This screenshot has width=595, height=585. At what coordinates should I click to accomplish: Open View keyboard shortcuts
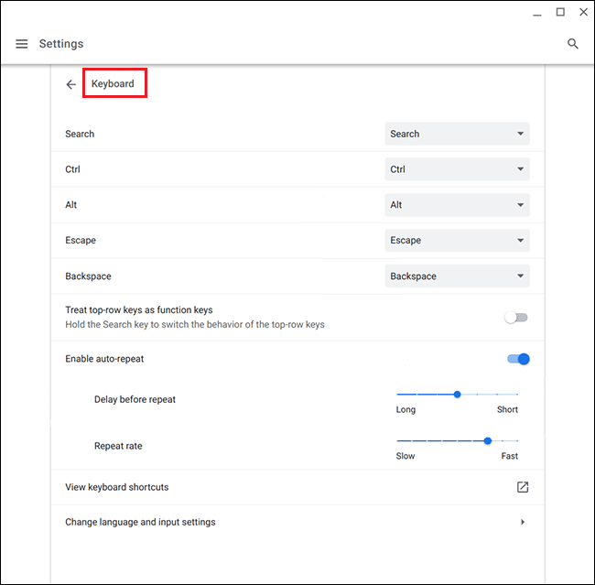[x=297, y=487]
